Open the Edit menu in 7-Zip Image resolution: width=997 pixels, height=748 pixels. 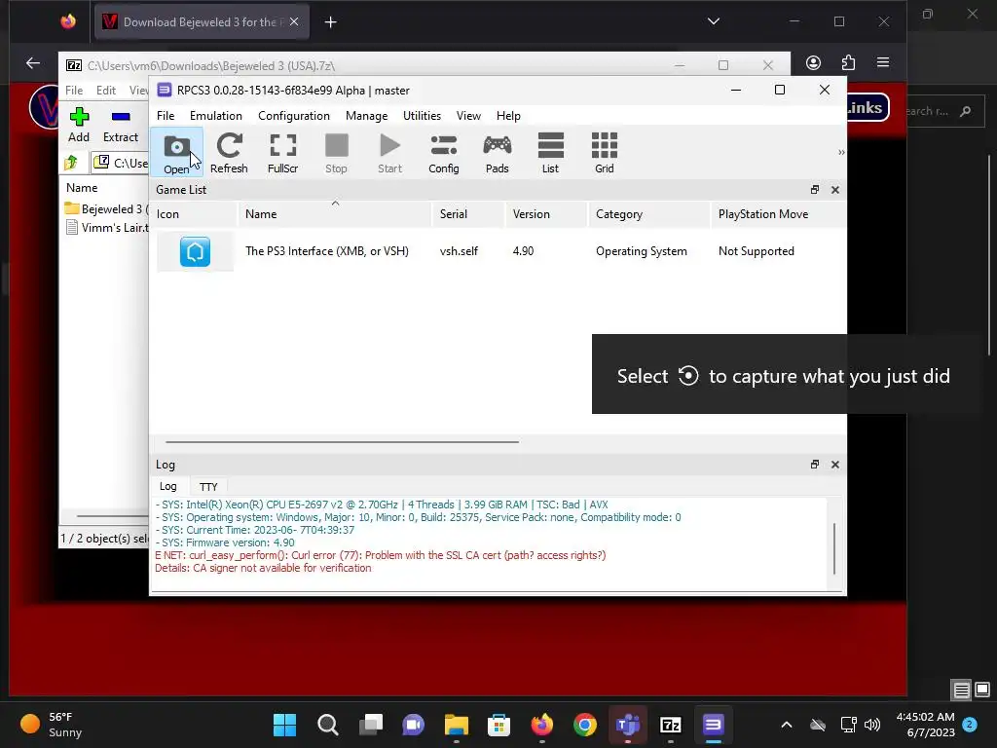click(x=105, y=91)
